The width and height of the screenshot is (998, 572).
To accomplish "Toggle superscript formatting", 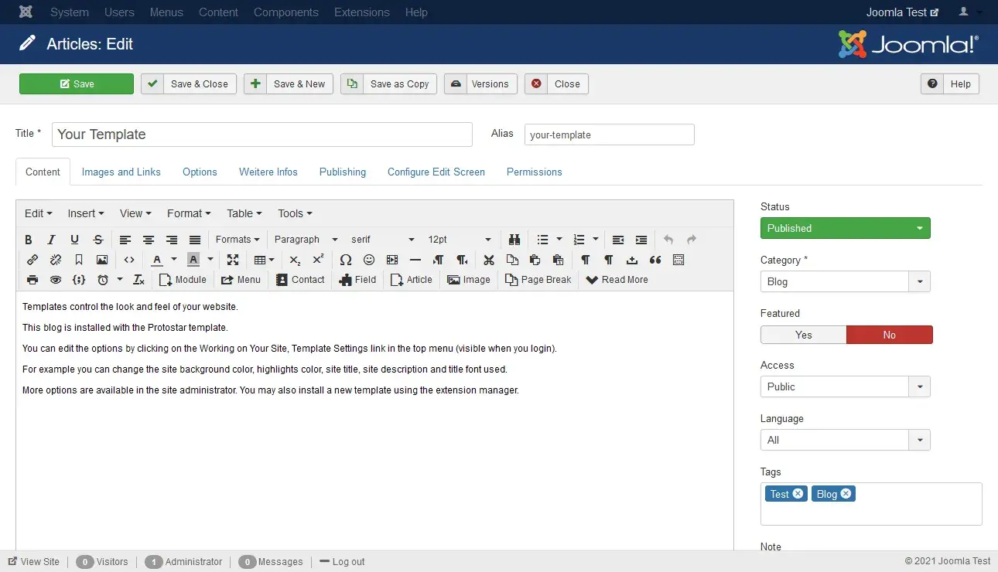I will [317, 260].
